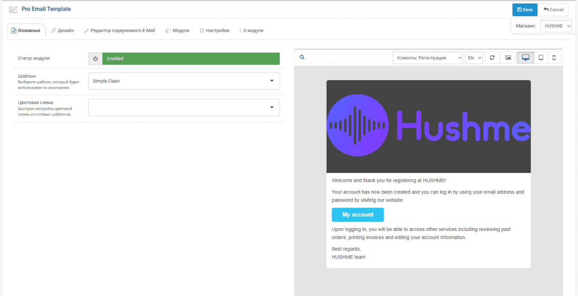Open the Шаблон dropdown showing Simple Clean

184,81
